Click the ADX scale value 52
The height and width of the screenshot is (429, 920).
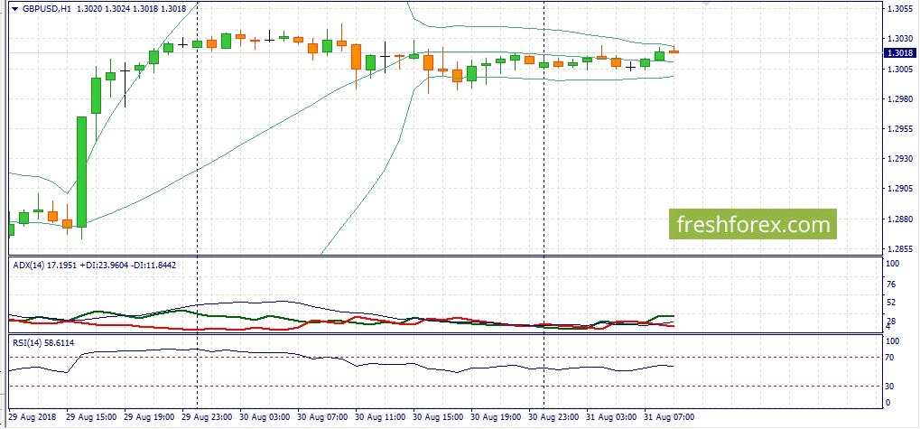[892, 303]
